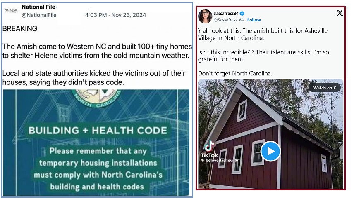Click the blue verified badge
Screen dimensions: 354x201
[x=242, y=14]
